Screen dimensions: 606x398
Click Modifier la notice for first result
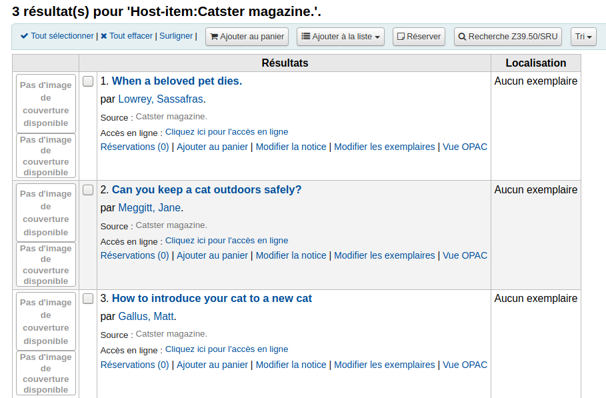291,147
